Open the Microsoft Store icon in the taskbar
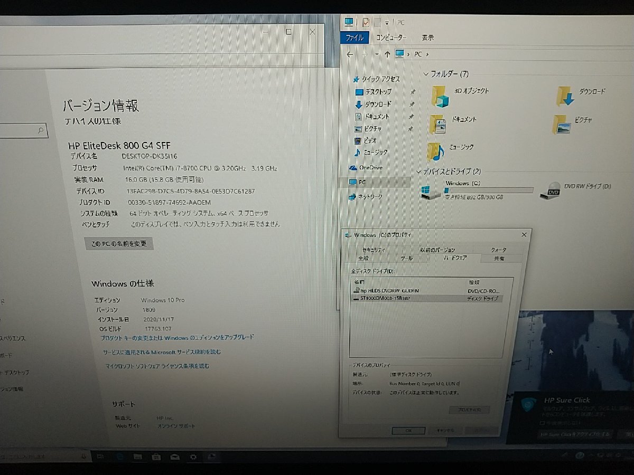This screenshot has height=475, width=634. [156, 457]
